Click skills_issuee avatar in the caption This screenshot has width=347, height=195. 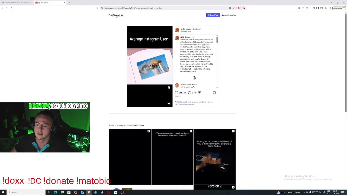click(x=177, y=38)
